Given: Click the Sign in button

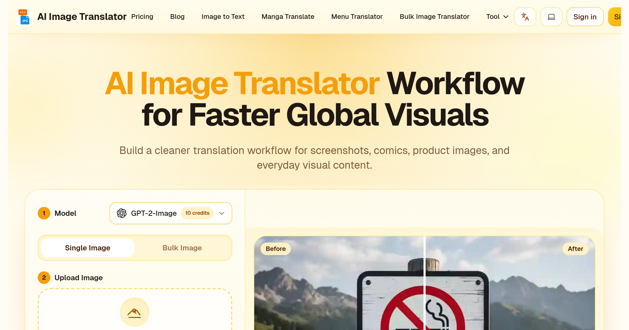Looking at the screenshot, I should click(x=585, y=17).
